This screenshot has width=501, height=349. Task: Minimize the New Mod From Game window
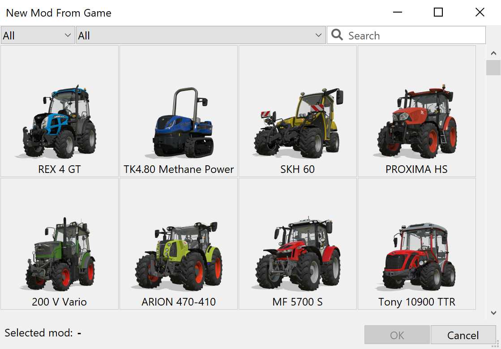[x=398, y=13]
